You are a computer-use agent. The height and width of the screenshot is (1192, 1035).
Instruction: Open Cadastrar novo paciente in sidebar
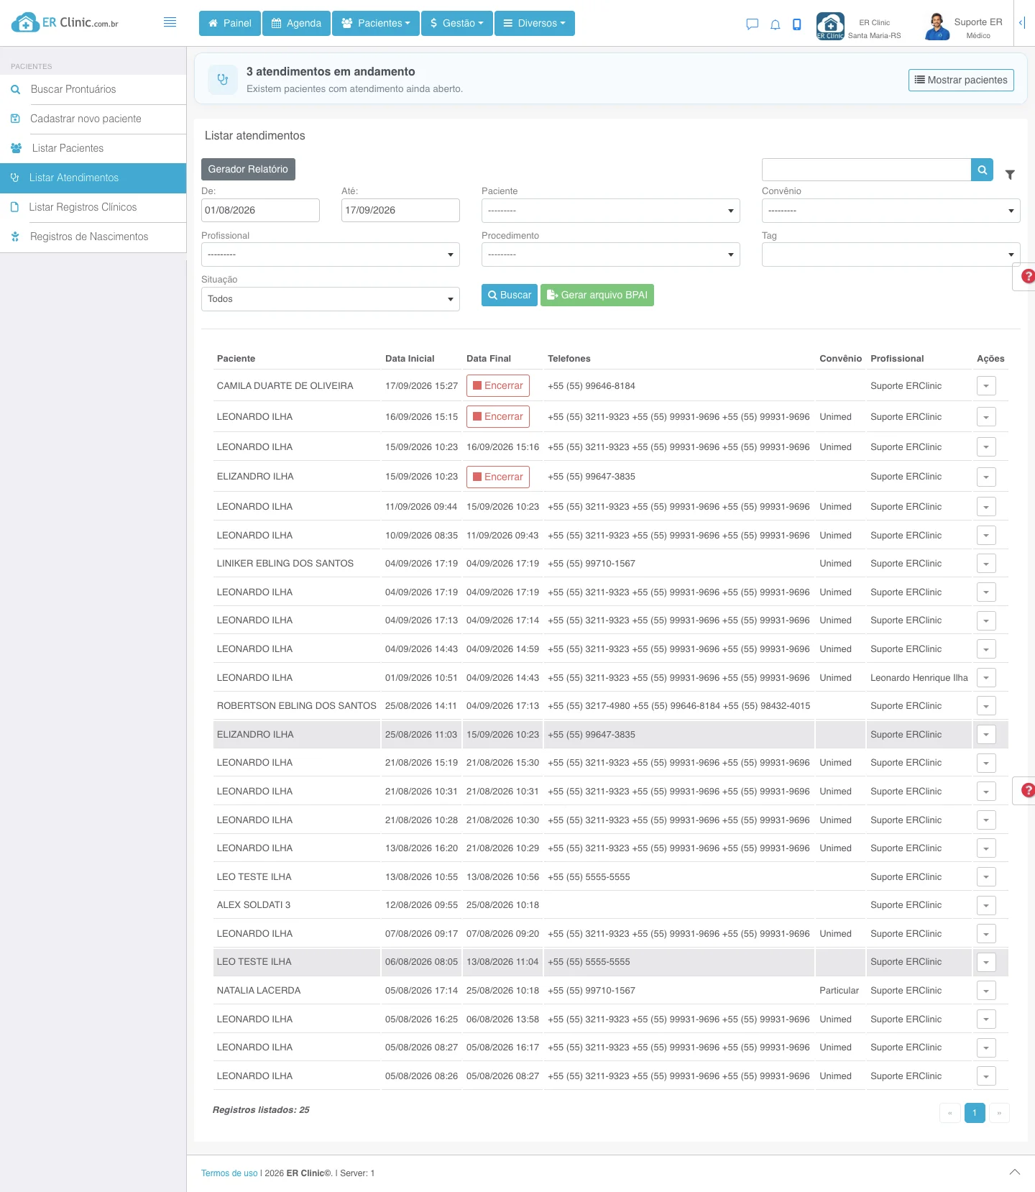click(93, 119)
